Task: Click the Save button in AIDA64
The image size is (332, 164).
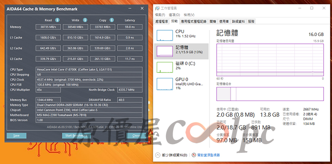Action: tap(17, 136)
